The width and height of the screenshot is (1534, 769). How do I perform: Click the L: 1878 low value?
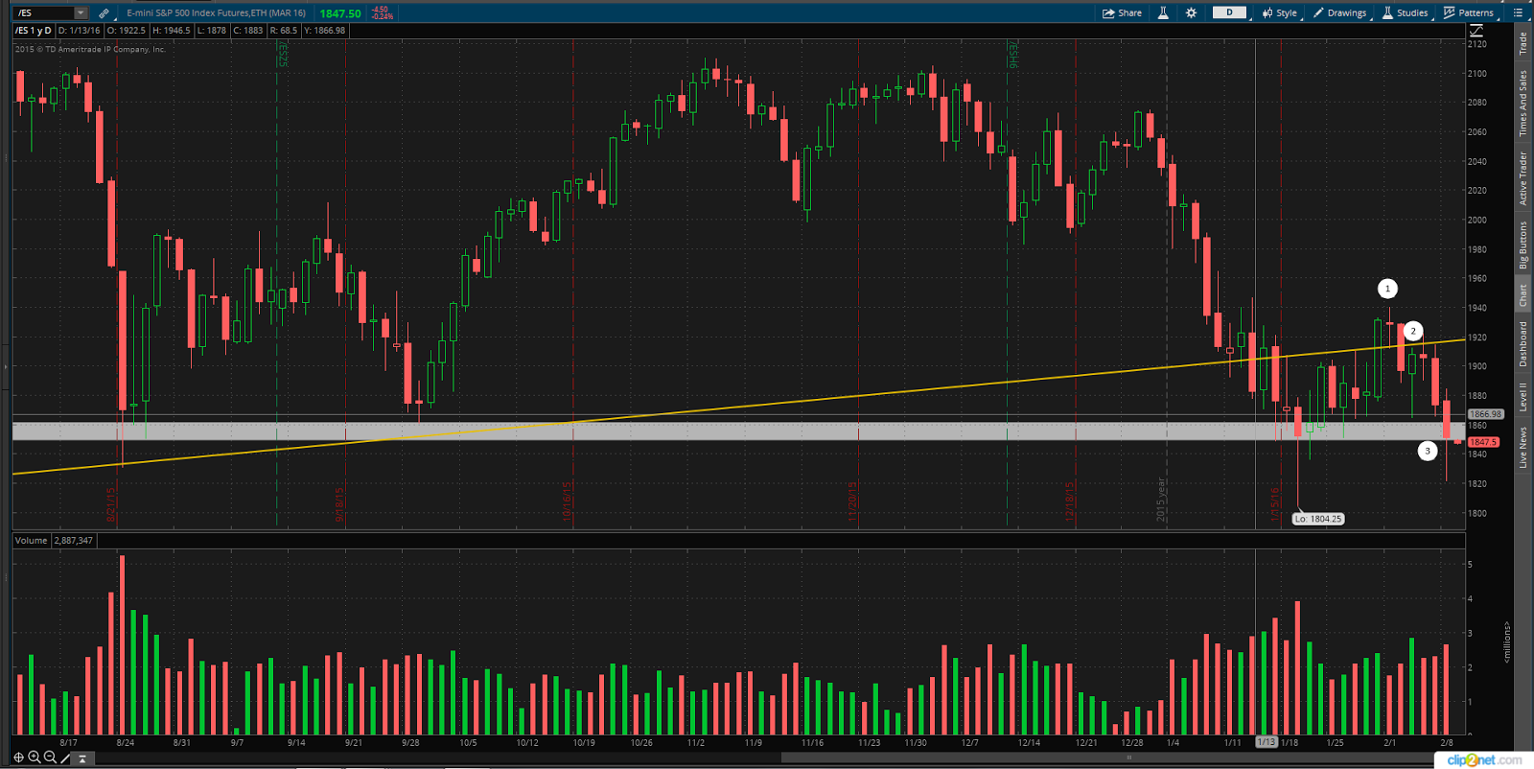pyautogui.click(x=211, y=31)
